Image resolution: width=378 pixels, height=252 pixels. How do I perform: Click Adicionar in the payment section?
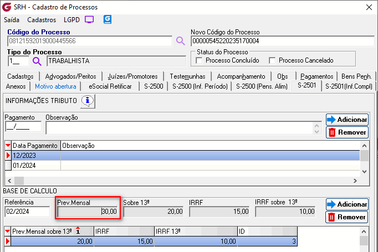point(347,120)
